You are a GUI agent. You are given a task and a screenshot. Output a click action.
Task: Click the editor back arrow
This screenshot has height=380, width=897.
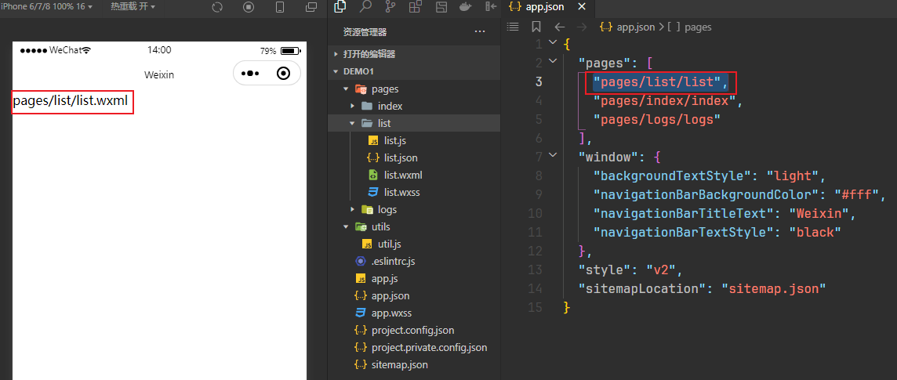(x=560, y=27)
